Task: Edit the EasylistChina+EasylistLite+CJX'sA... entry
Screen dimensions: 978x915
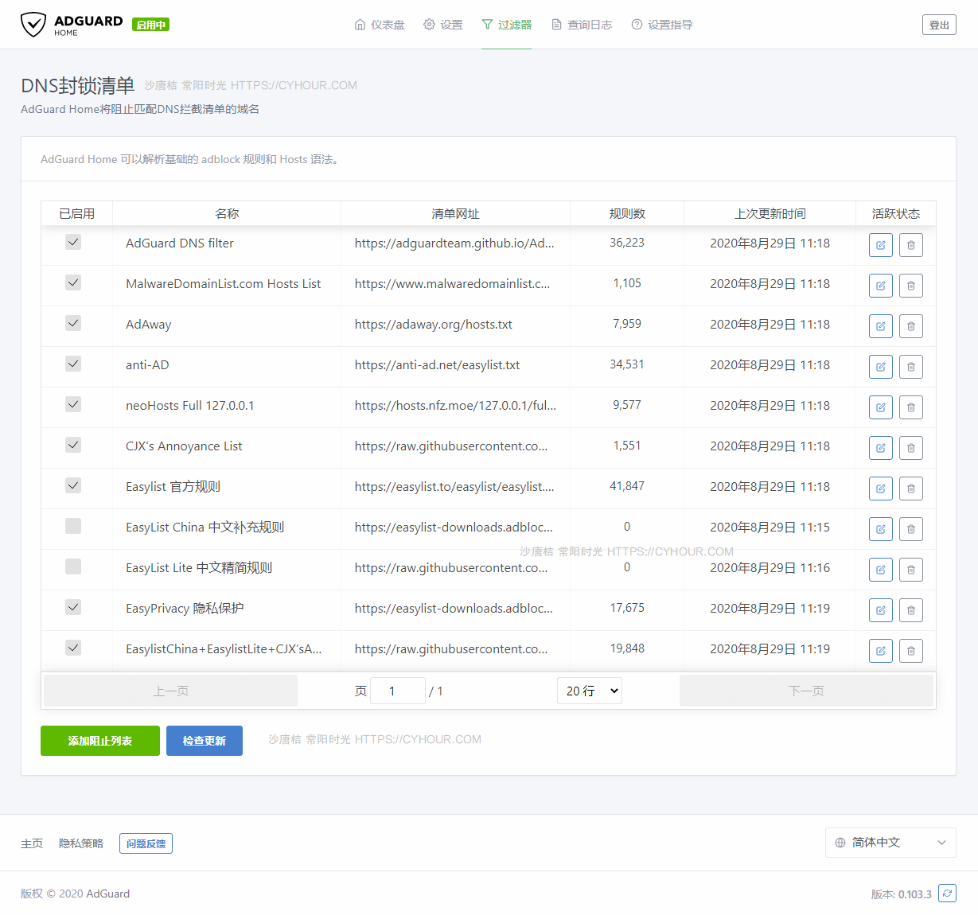Action: (x=881, y=651)
